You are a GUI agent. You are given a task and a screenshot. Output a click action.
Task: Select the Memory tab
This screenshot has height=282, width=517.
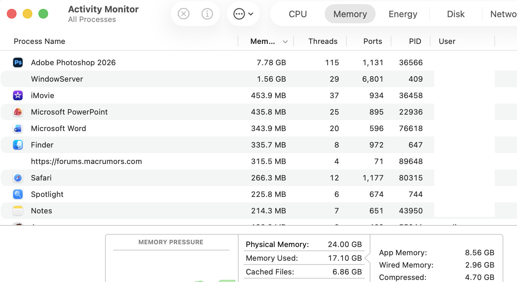[350, 14]
